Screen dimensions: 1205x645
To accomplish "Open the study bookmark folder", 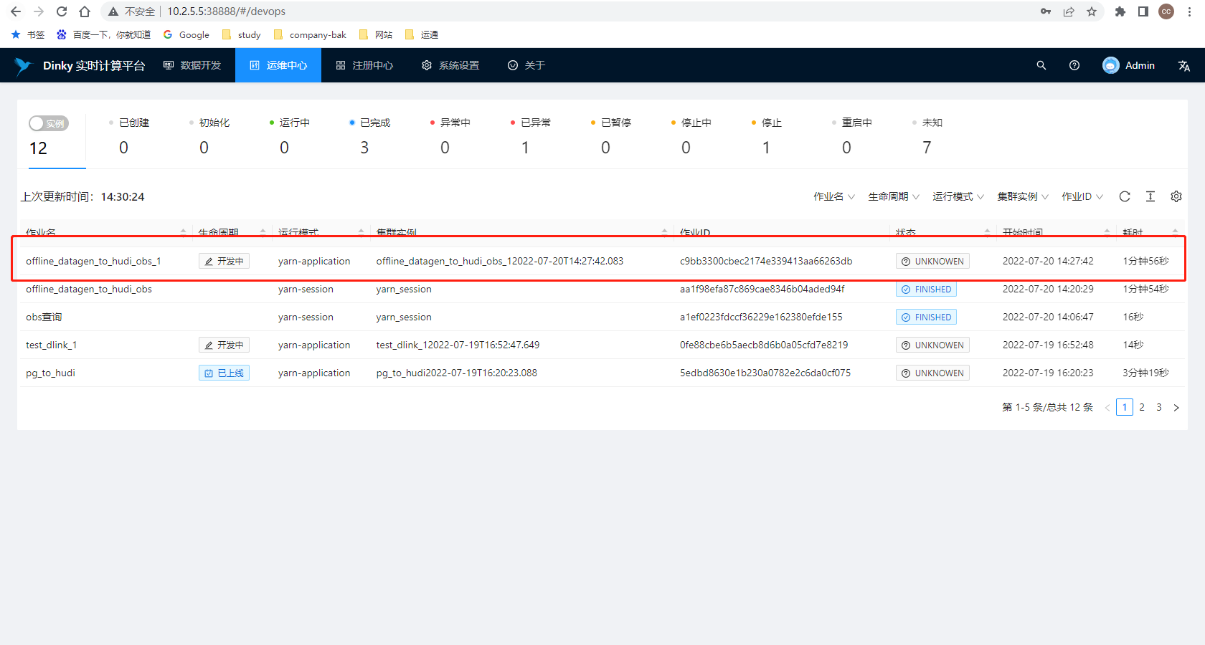I will coord(242,34).
